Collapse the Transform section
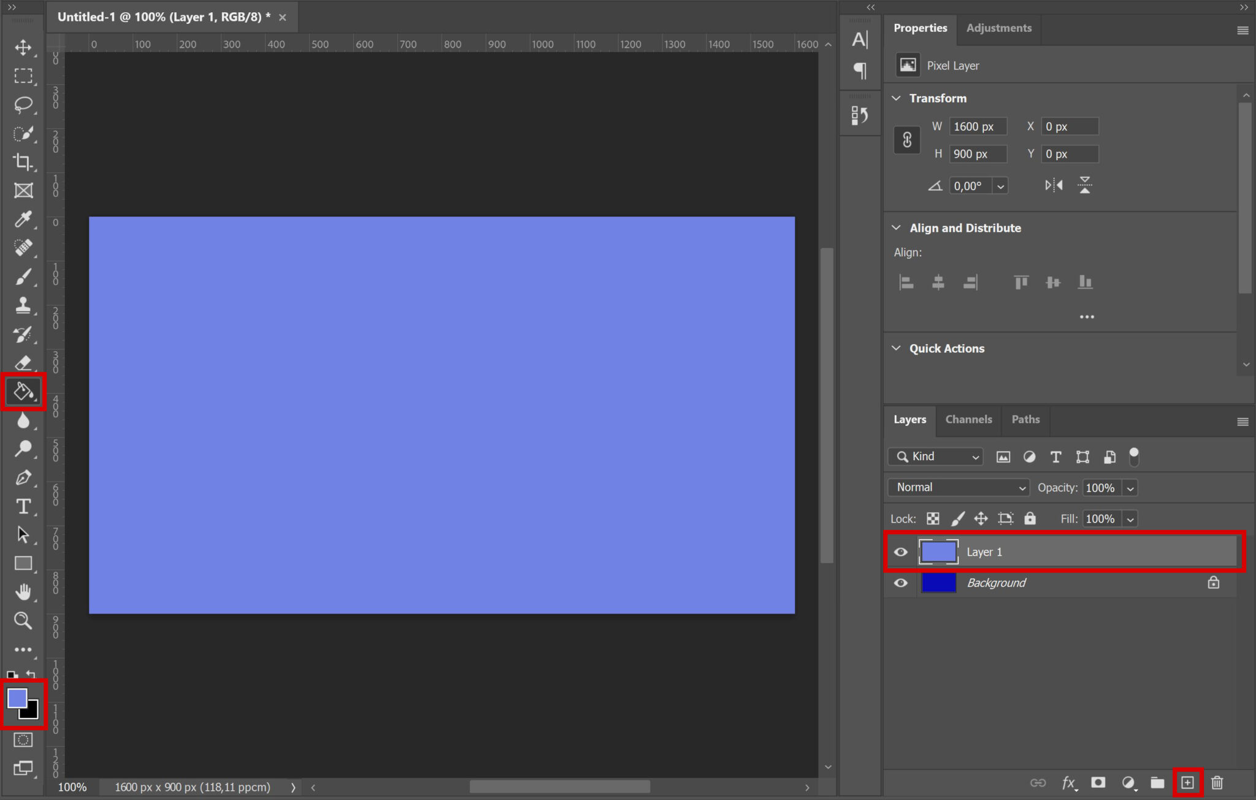 (x=896, y=98)
